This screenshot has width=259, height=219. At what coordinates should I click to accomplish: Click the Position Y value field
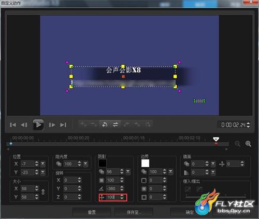click(27, 172)
